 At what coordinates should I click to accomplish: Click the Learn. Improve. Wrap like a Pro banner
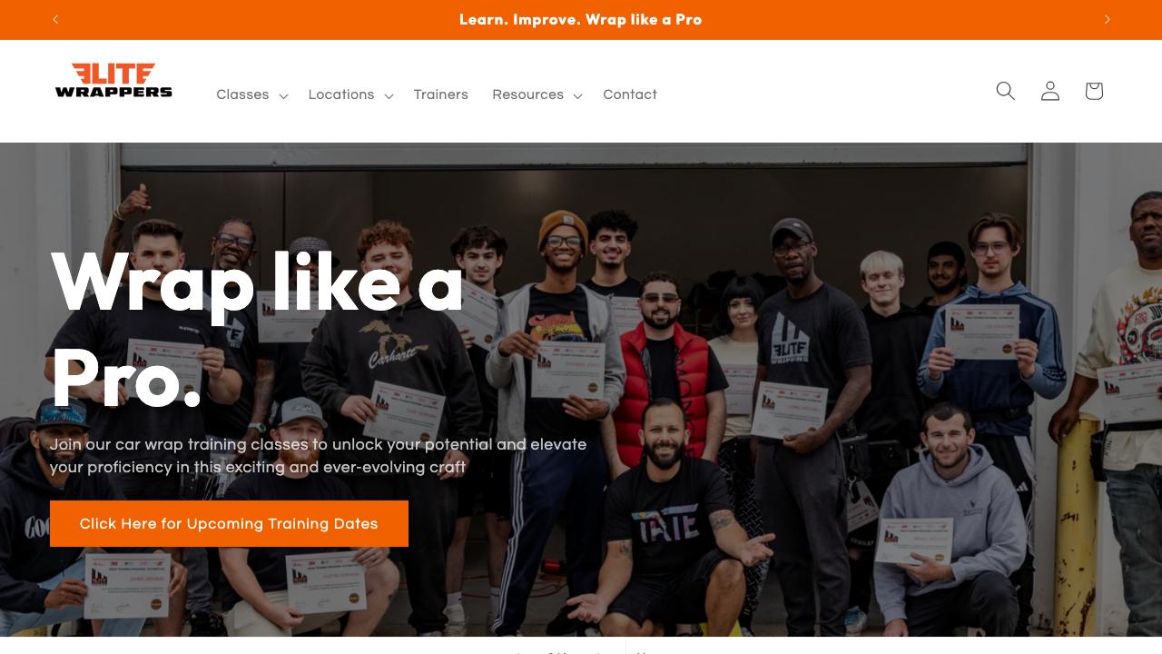click(x=581, y=19)
